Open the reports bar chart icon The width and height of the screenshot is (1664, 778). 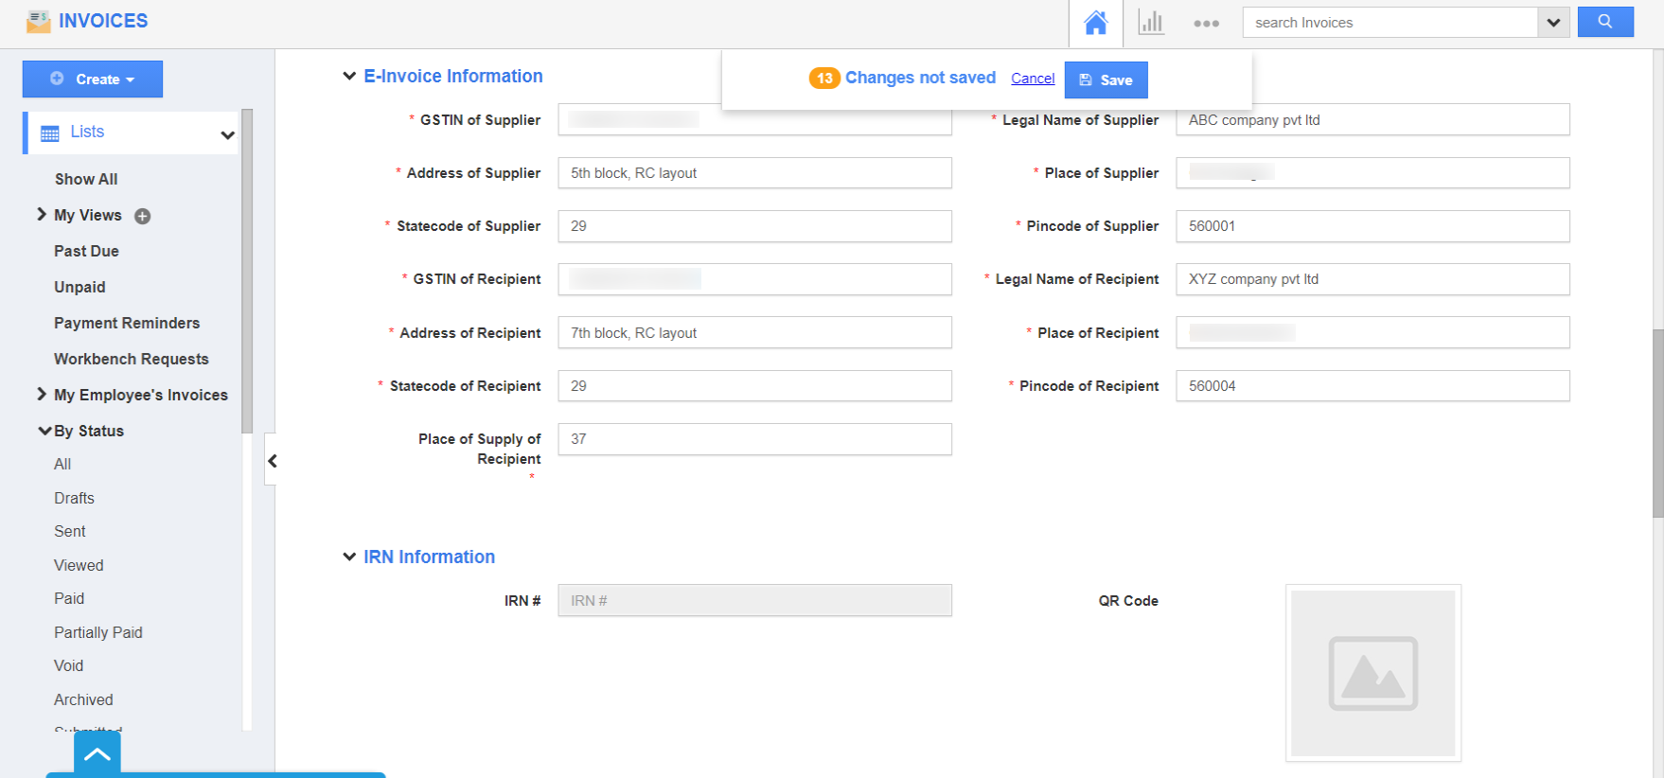click(x=1151, y=23)
